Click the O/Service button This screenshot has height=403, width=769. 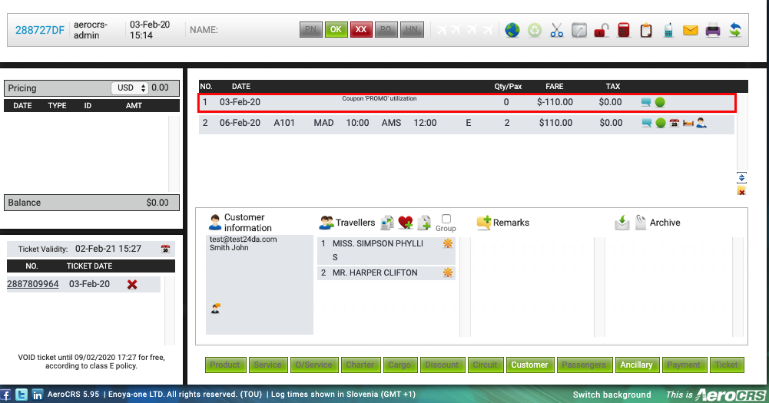coord(314,365)
